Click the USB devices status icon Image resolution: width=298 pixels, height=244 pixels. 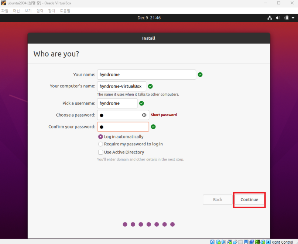pyautogui.click(x=235, y=242)
